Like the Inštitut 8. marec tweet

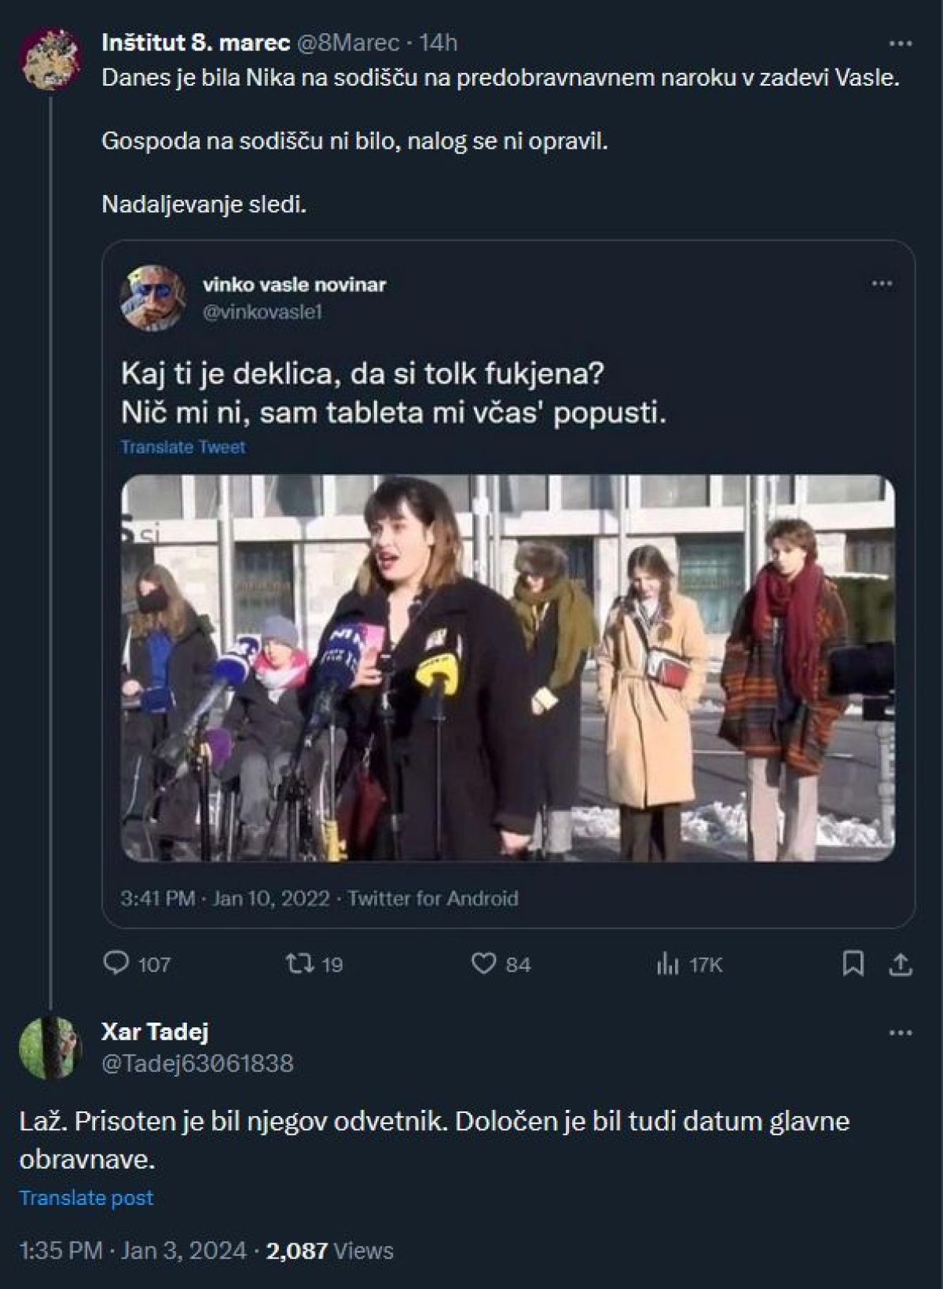pyautogui.click(x=483, y=964)
